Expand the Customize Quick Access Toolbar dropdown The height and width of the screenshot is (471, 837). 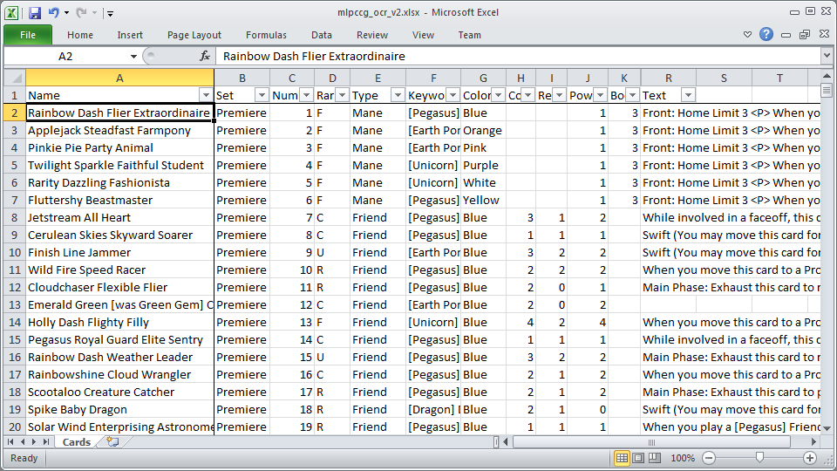[x=110, y=13]
